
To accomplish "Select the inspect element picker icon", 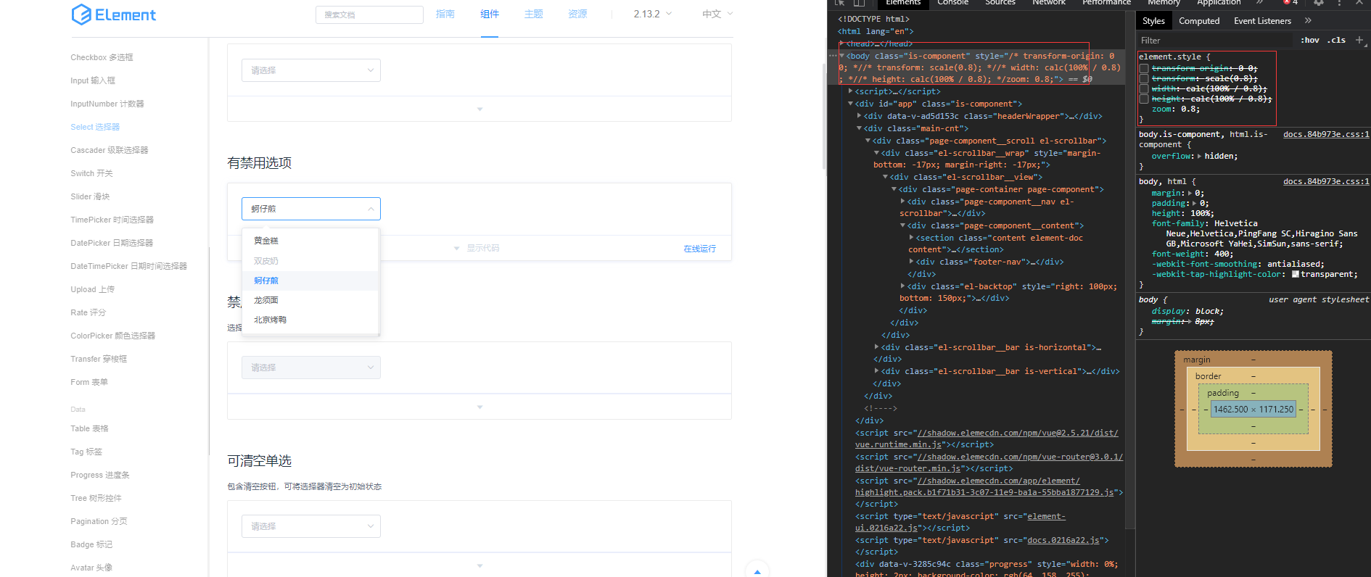I will tap(839, 3).
